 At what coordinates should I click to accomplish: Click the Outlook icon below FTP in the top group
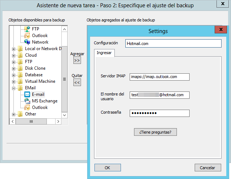27,36
